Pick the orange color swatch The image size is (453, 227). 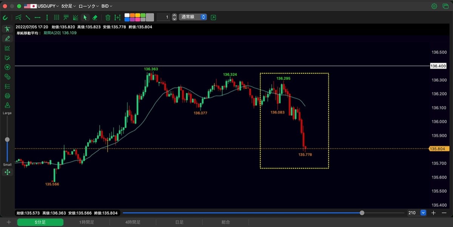(132, 15)
